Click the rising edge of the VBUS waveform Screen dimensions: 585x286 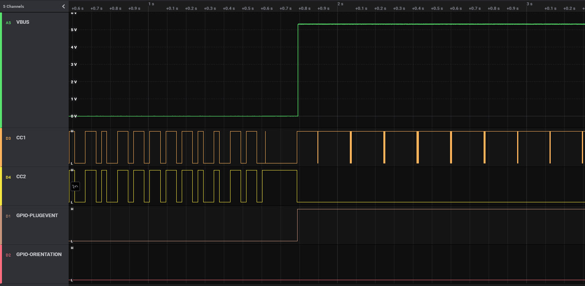pyautogui.click(x=298, y=70)
